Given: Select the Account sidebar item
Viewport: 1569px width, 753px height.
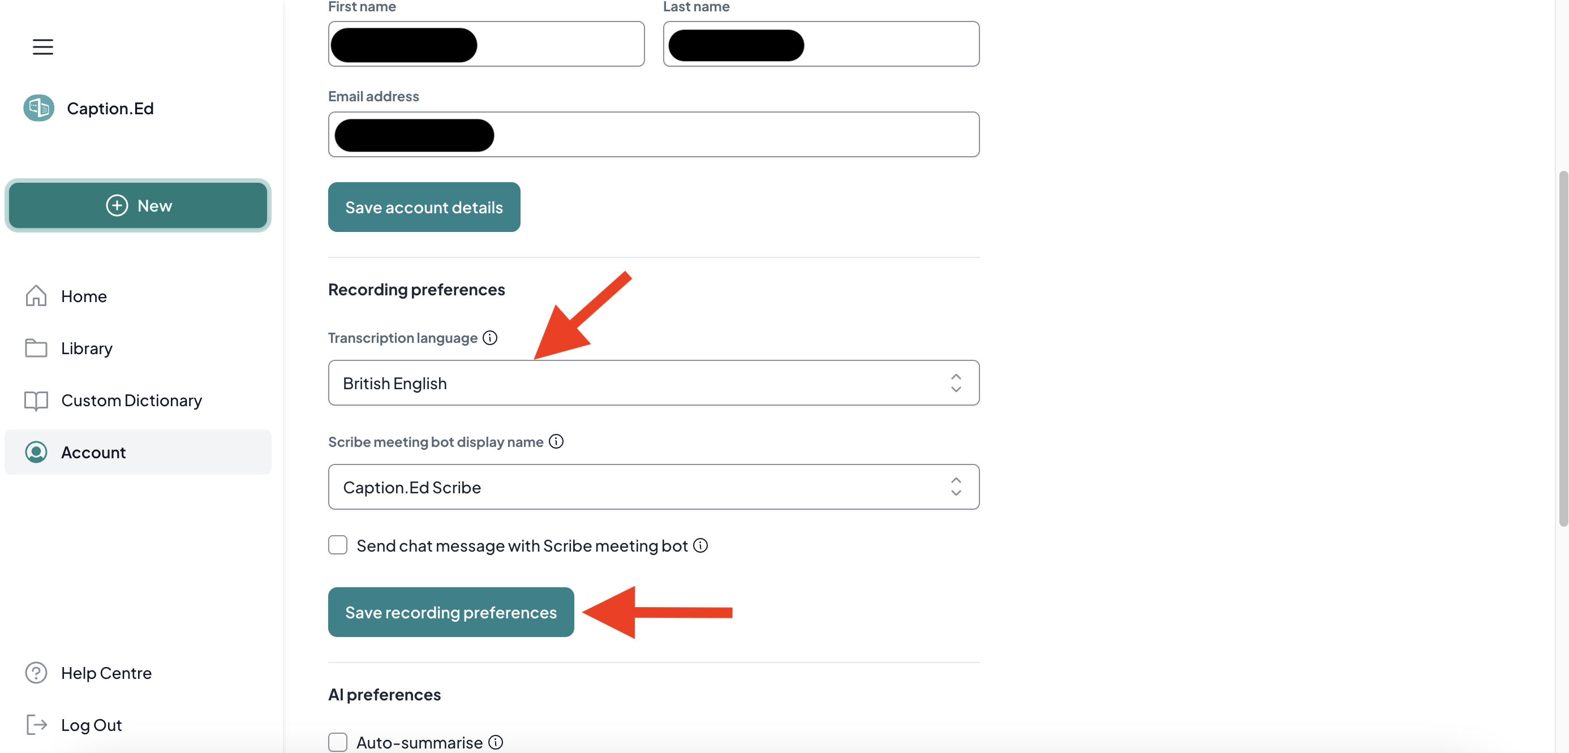Looking at the screenshot, I should 137,452.
